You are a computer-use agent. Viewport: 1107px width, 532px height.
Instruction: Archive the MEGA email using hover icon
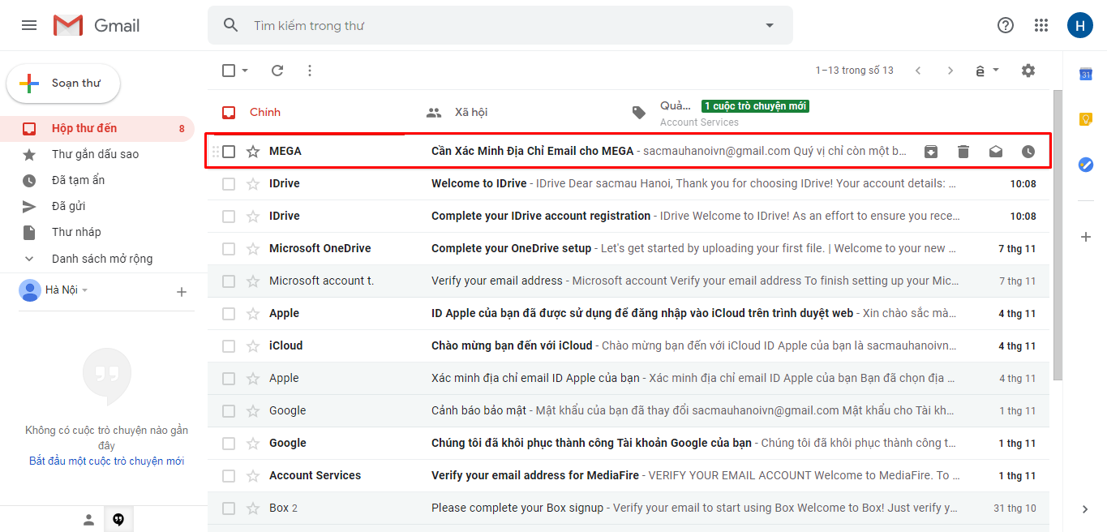[x=931, y=152]
